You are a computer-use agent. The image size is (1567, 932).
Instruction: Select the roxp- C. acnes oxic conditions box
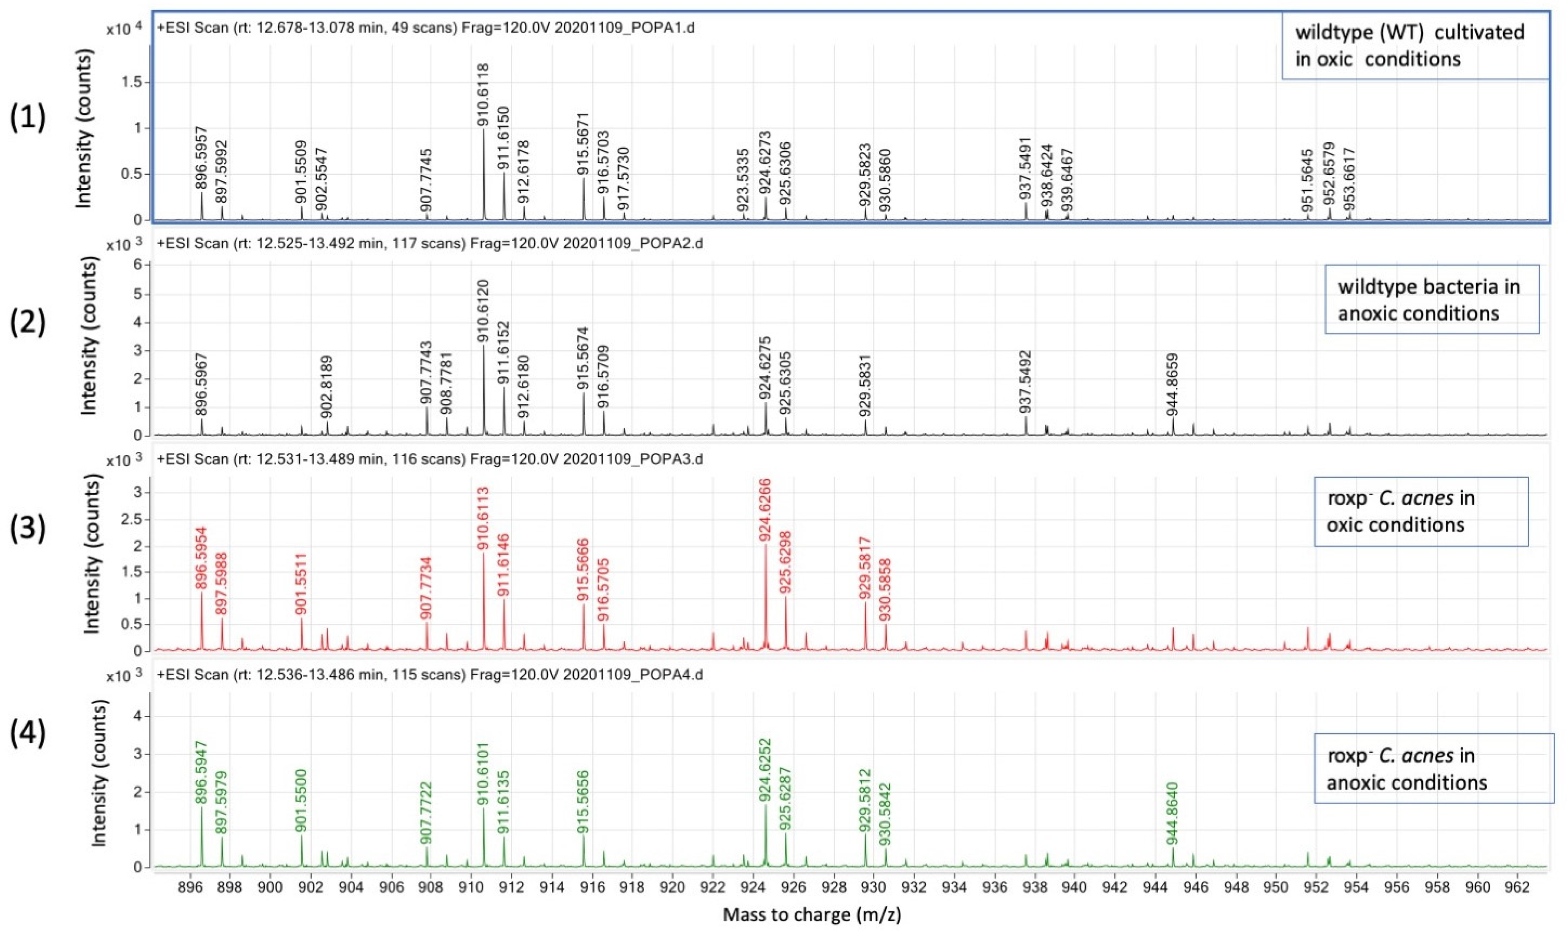point(1420,510)
